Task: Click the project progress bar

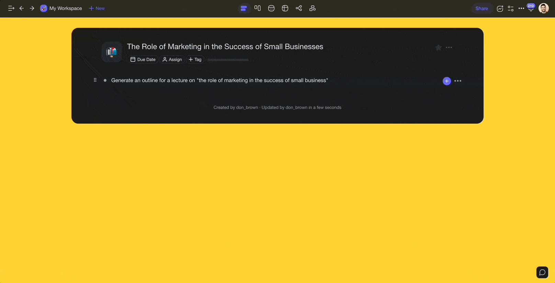Action: [228, 60]
